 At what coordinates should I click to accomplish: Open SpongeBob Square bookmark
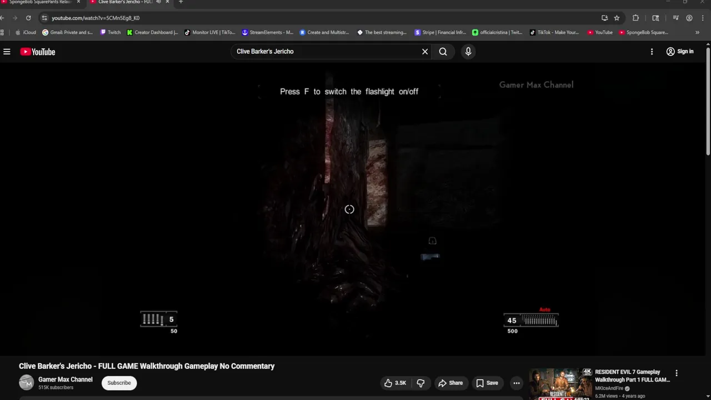pyautogui.click(x=644, y=32)
